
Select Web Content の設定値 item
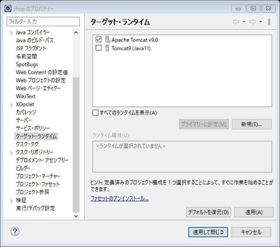click(42, 72)
